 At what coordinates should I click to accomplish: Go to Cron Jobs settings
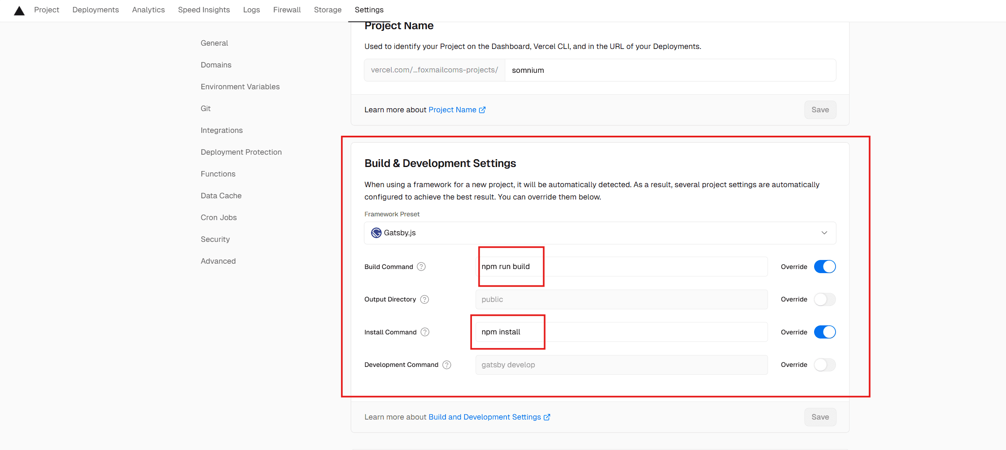pyautogui.click(x=219, y=218)
